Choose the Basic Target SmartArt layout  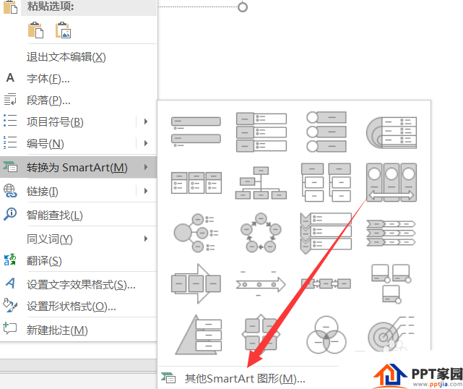(x=391, y=335)
